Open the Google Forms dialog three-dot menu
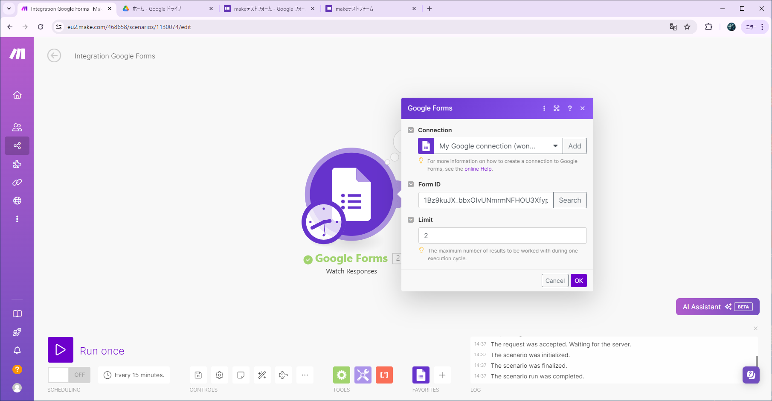Screen dimensions: 772x401 pyautogui.click(x=544, y=108)
